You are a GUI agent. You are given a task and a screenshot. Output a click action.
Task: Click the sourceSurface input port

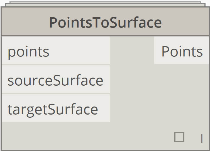click(56, 80)
